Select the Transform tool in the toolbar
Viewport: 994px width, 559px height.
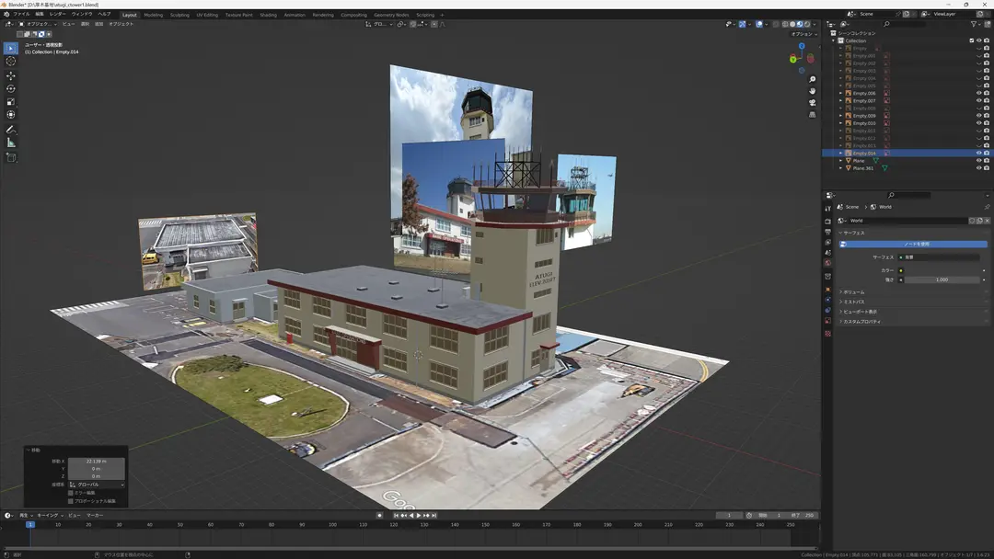pyautogui.click(x=11, y=115)
